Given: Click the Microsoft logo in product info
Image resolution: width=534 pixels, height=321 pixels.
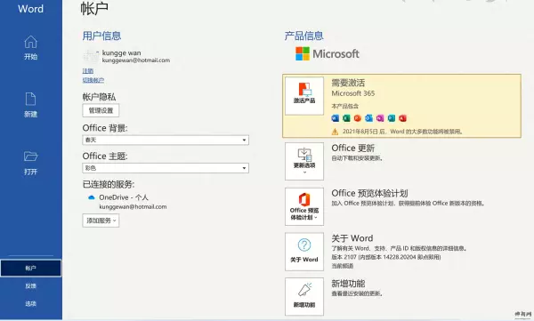Looking at the screenshot, I should coord(328,53).
